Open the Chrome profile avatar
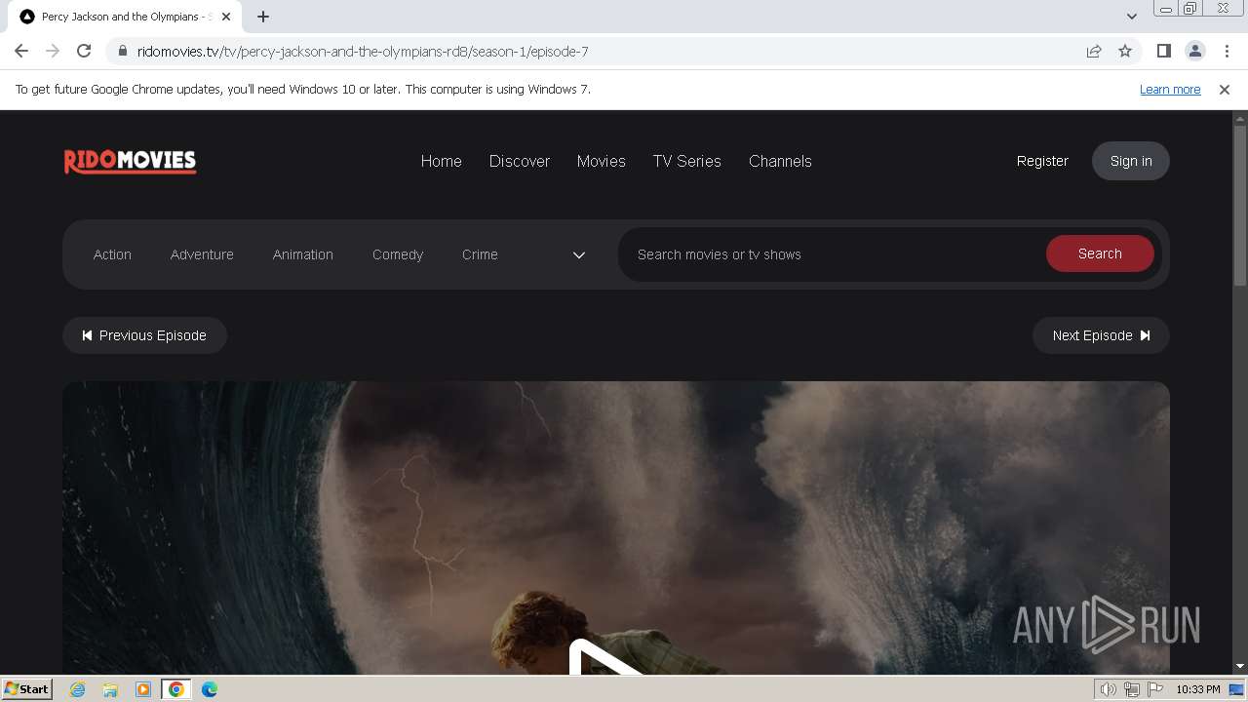1248x702 pixels. click(x=1194, y=51)
